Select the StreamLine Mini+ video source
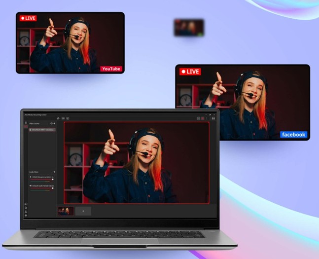The width and height of the screenshot is (319, 259). 42,130
